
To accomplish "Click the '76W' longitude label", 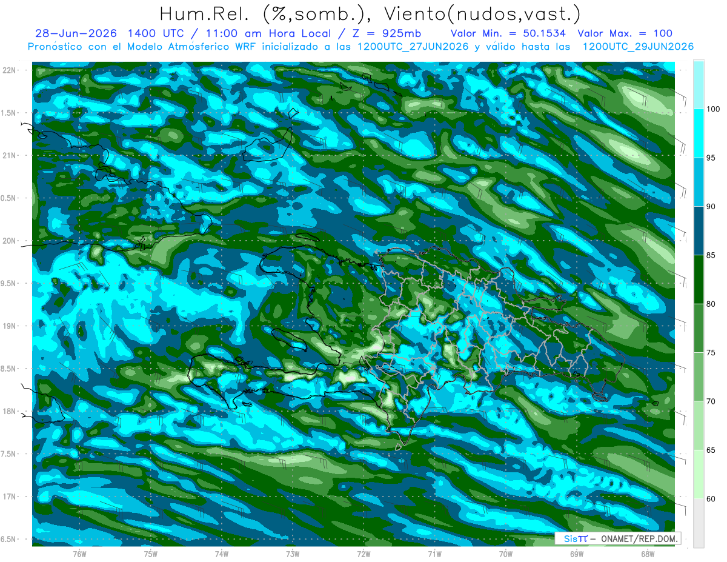I will [79, 554].
